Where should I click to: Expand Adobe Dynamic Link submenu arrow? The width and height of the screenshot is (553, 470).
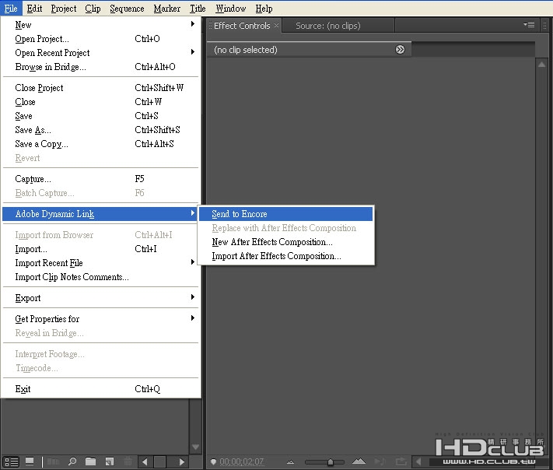193,212
